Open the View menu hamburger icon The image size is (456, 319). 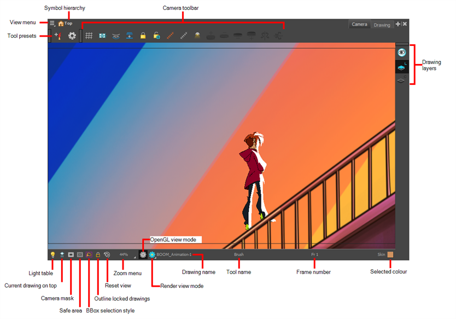coord(52,24)
